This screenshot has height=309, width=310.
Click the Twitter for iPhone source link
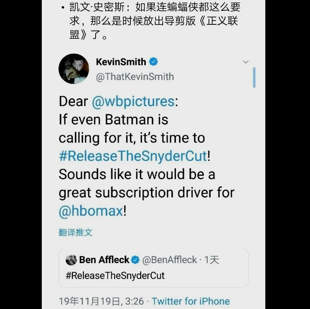coord(191,301)
